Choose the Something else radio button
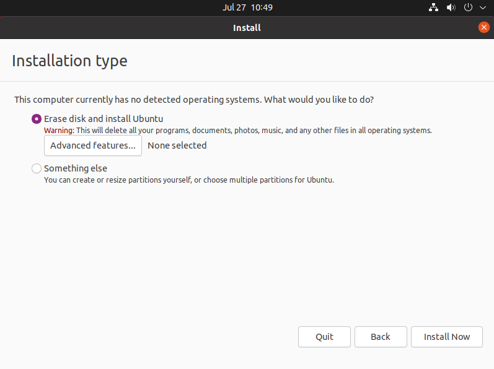Image resolution: width=494 pixels, height=369 pixels. click(x=37, y=168)
